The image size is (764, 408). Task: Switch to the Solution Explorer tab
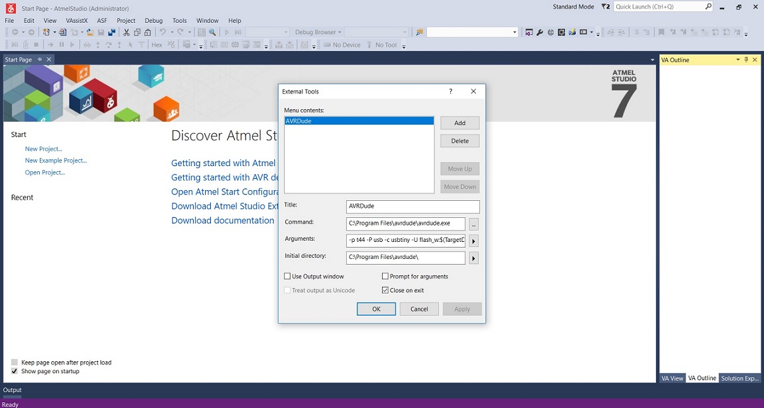pos(740,378)
